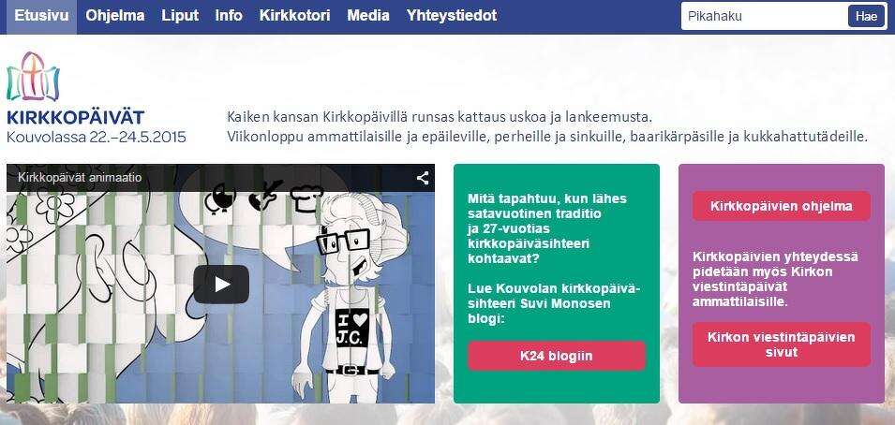Open the Etusivu tab
895x425 pixels.
(x=37, y=16)
